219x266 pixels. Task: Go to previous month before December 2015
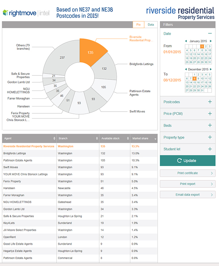pos(186,69)
